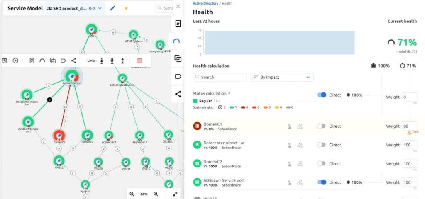The width and height of the screenshot is (425, 199).
Task: Click the tag icon in node toolbar
Action: (63, 61)
